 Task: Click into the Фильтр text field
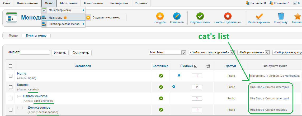35,52
